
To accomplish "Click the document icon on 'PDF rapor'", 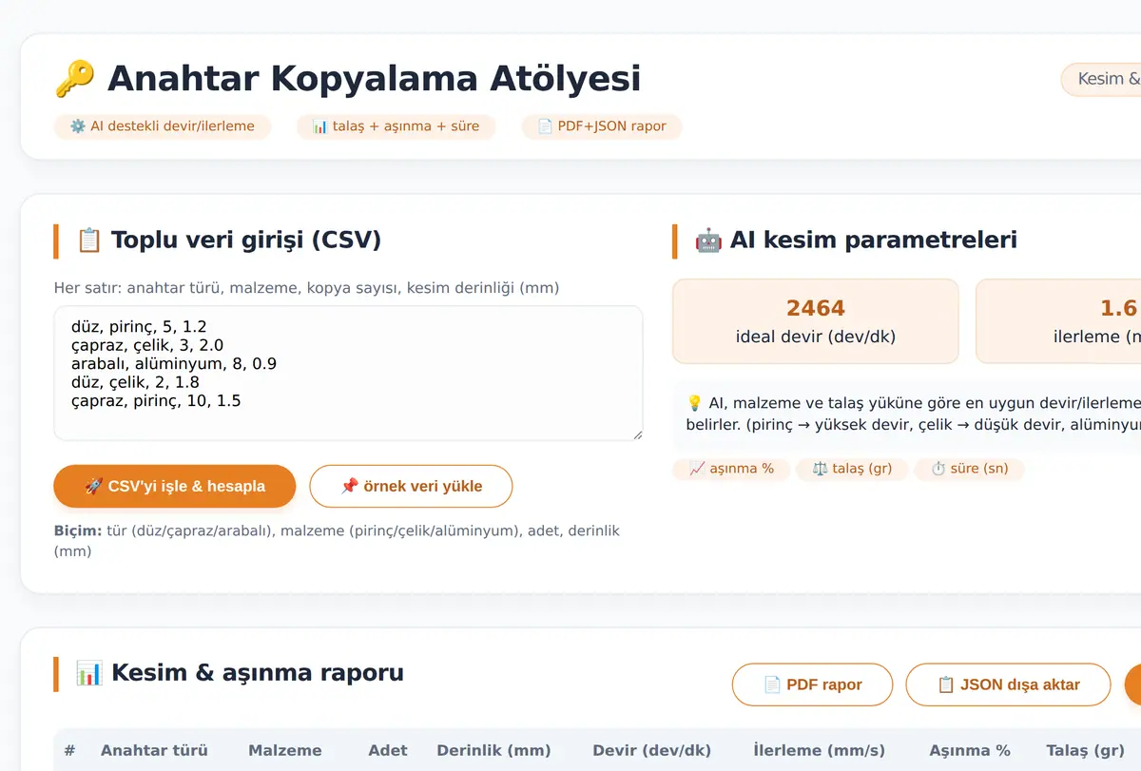I will coord(772,684).
